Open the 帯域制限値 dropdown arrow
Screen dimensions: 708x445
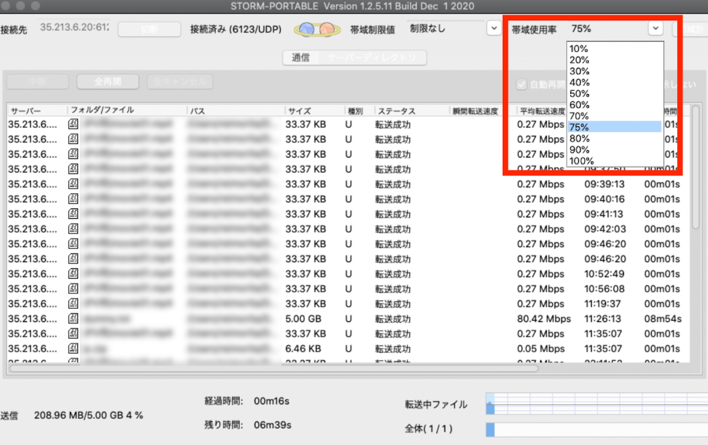(494, 28)
